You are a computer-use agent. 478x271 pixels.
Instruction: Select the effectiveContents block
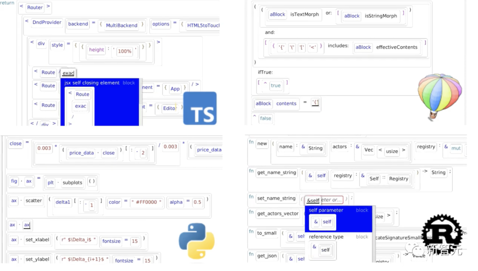pyautogui.click(x=397, y=47)
